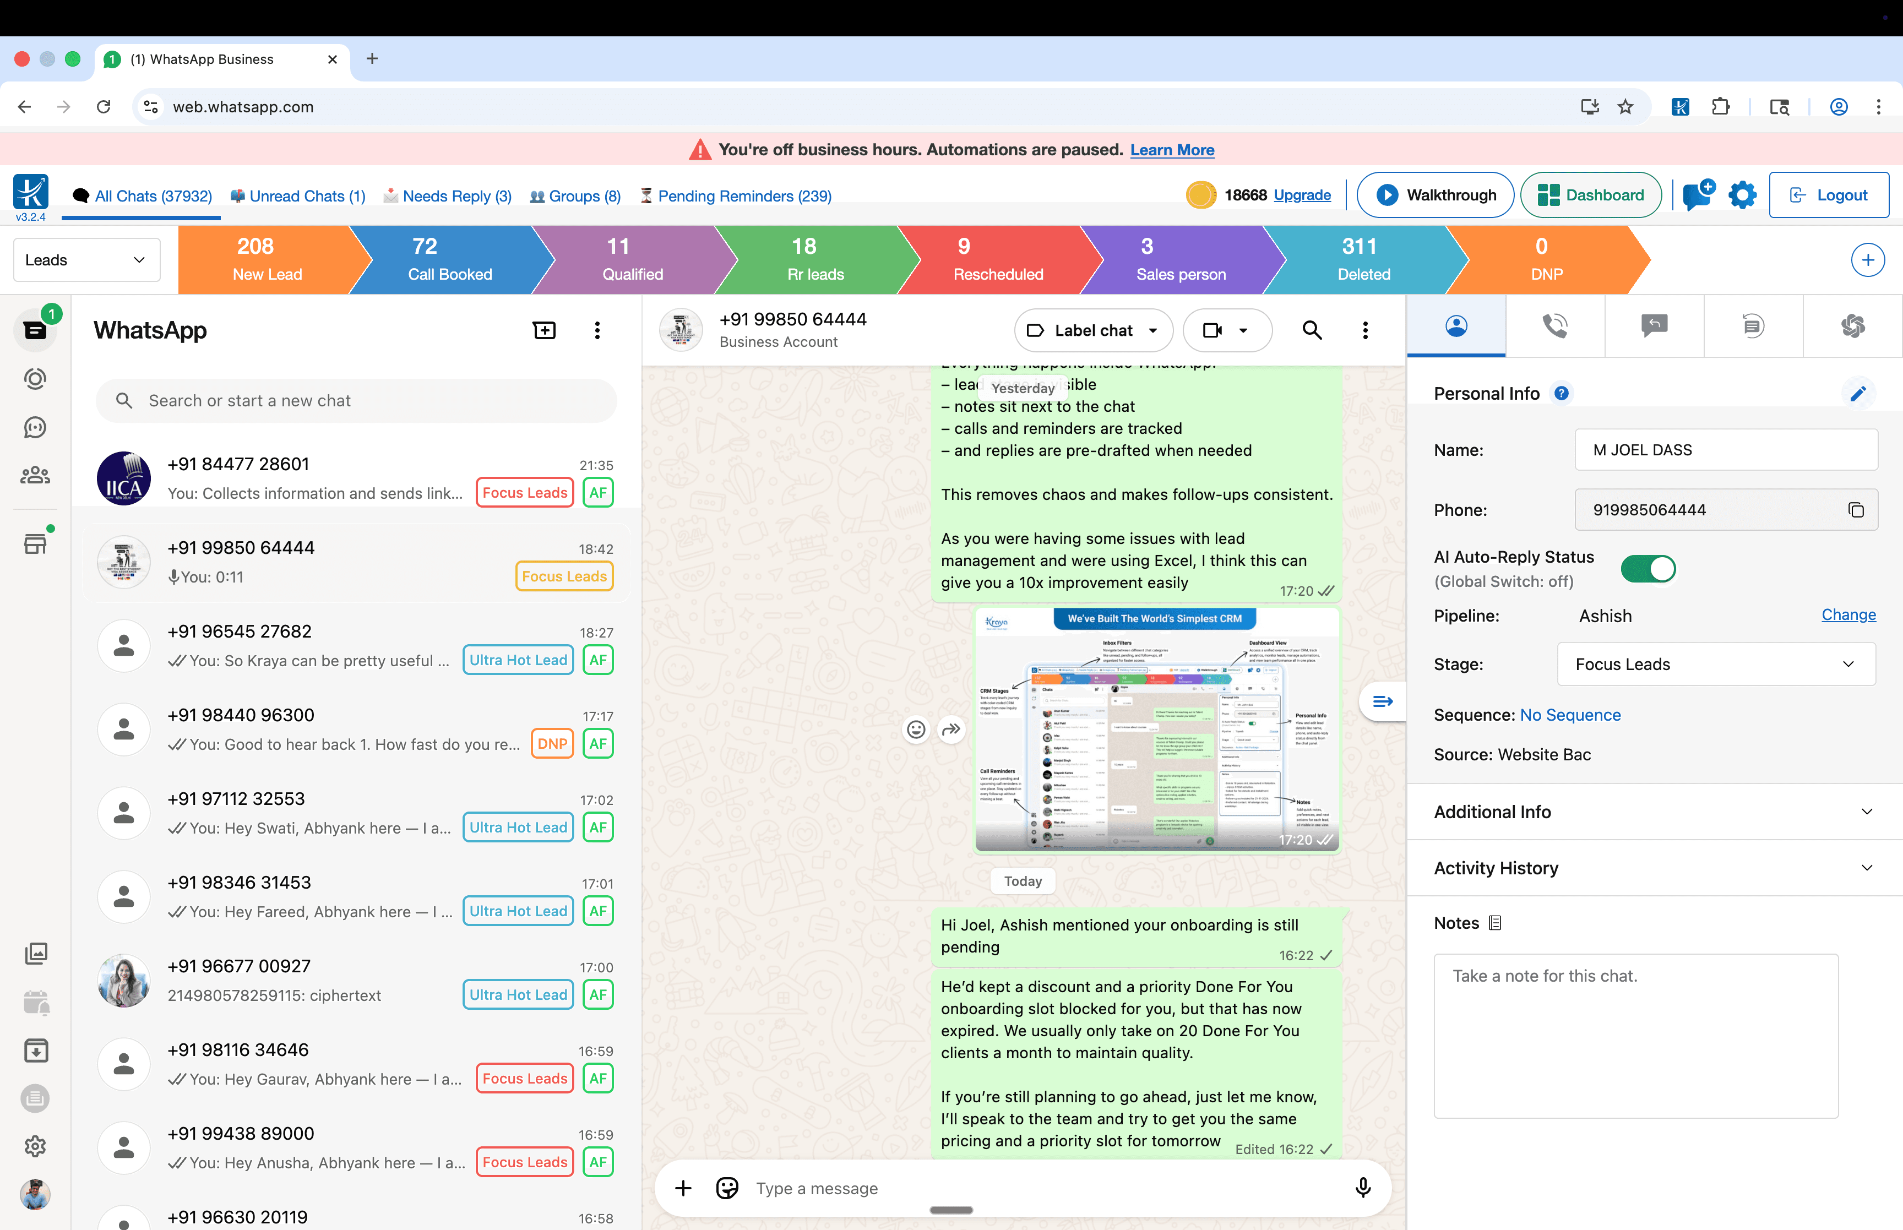
Task: Open the video call dropdown in the chat header
Action: (1227, 330)
